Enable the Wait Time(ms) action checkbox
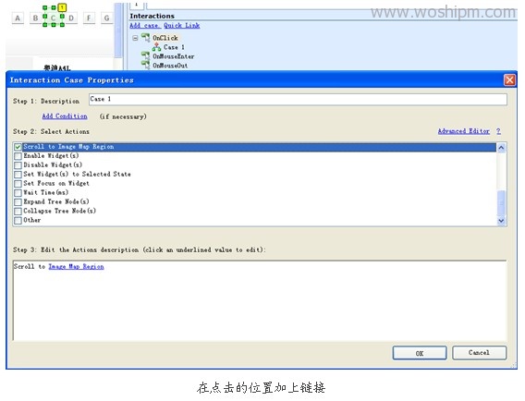Viewport: 525px width, 401px height. [x=18, y=193]
